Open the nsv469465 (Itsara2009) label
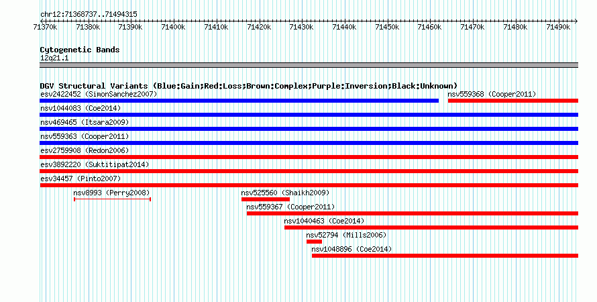This screenshot has width=597, height=302. coord(85,122)
